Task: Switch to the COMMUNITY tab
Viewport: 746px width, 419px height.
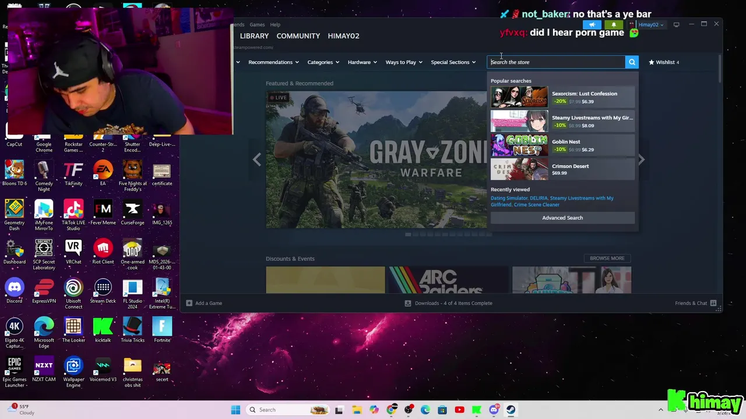Action: (298, 36)
